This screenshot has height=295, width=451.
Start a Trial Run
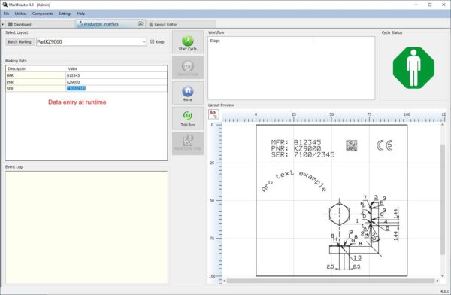point(188,118)
